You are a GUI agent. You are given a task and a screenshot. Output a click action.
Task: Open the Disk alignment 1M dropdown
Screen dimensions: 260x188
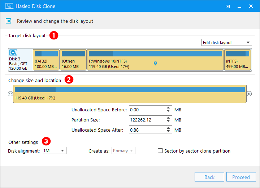(54, 150)
